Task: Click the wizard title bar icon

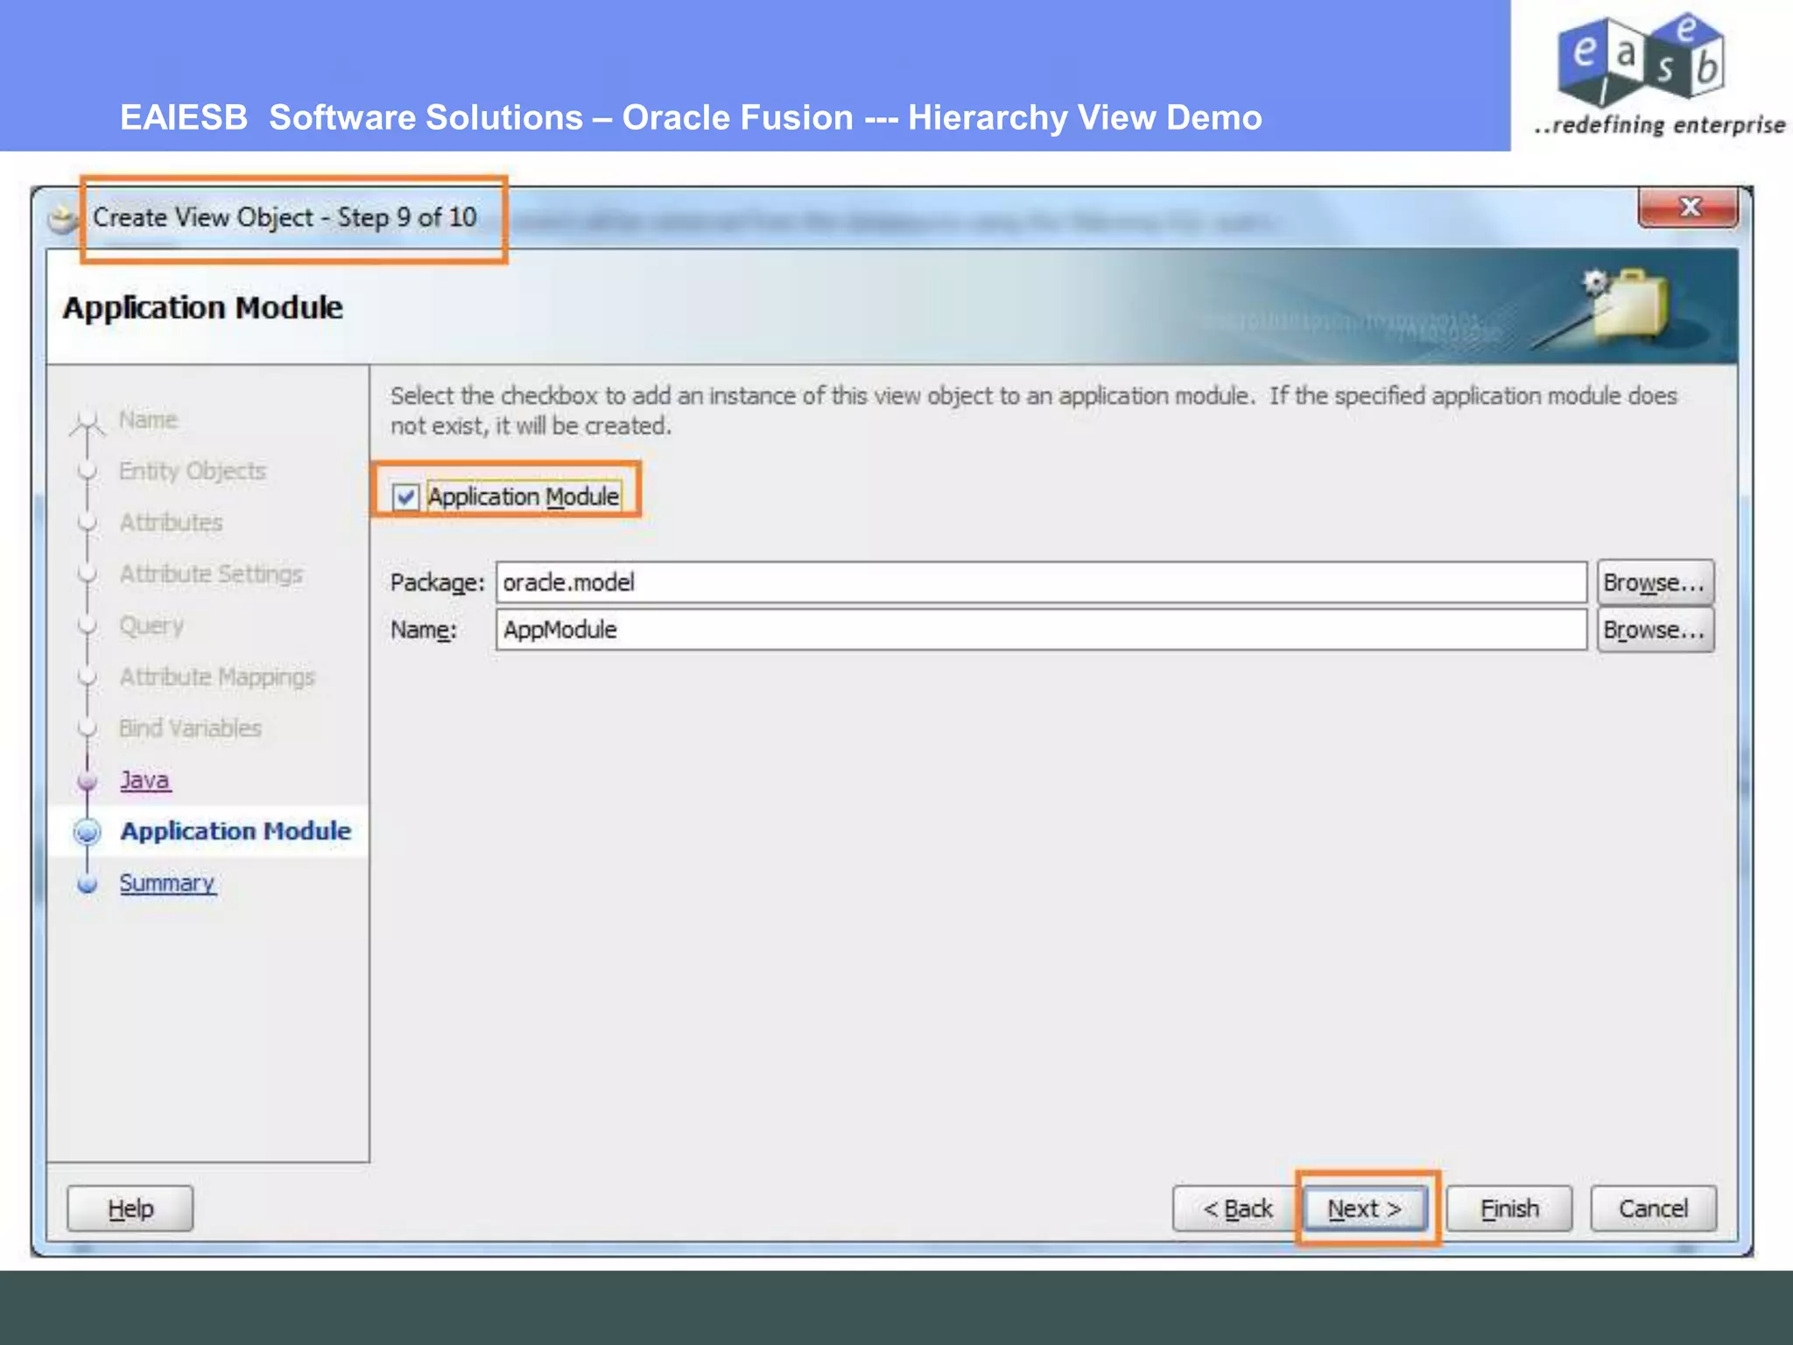Action: point(63,219)
